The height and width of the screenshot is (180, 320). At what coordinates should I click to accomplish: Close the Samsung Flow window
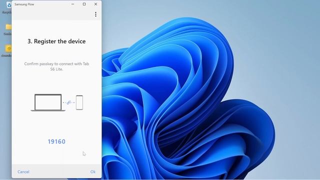click(95, 4)
